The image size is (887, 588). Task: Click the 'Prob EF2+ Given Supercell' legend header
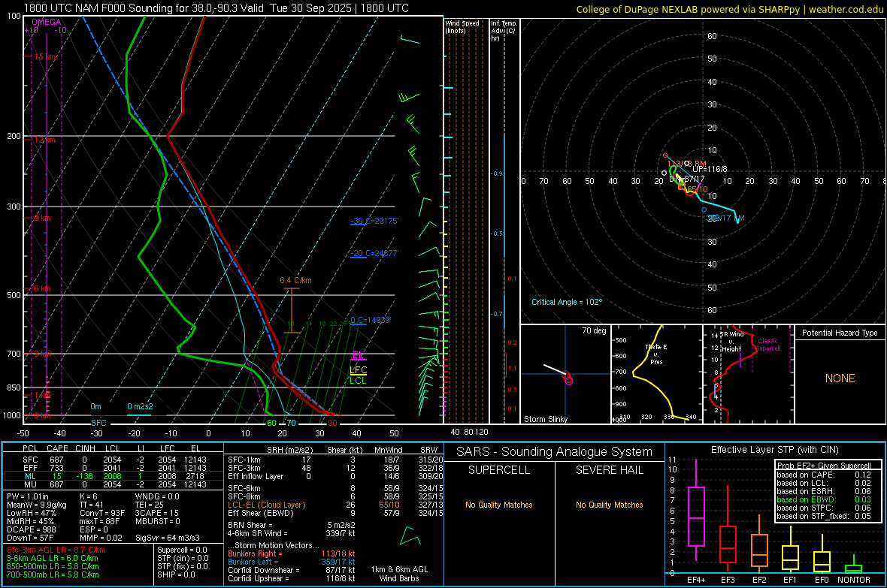[824, 466]
